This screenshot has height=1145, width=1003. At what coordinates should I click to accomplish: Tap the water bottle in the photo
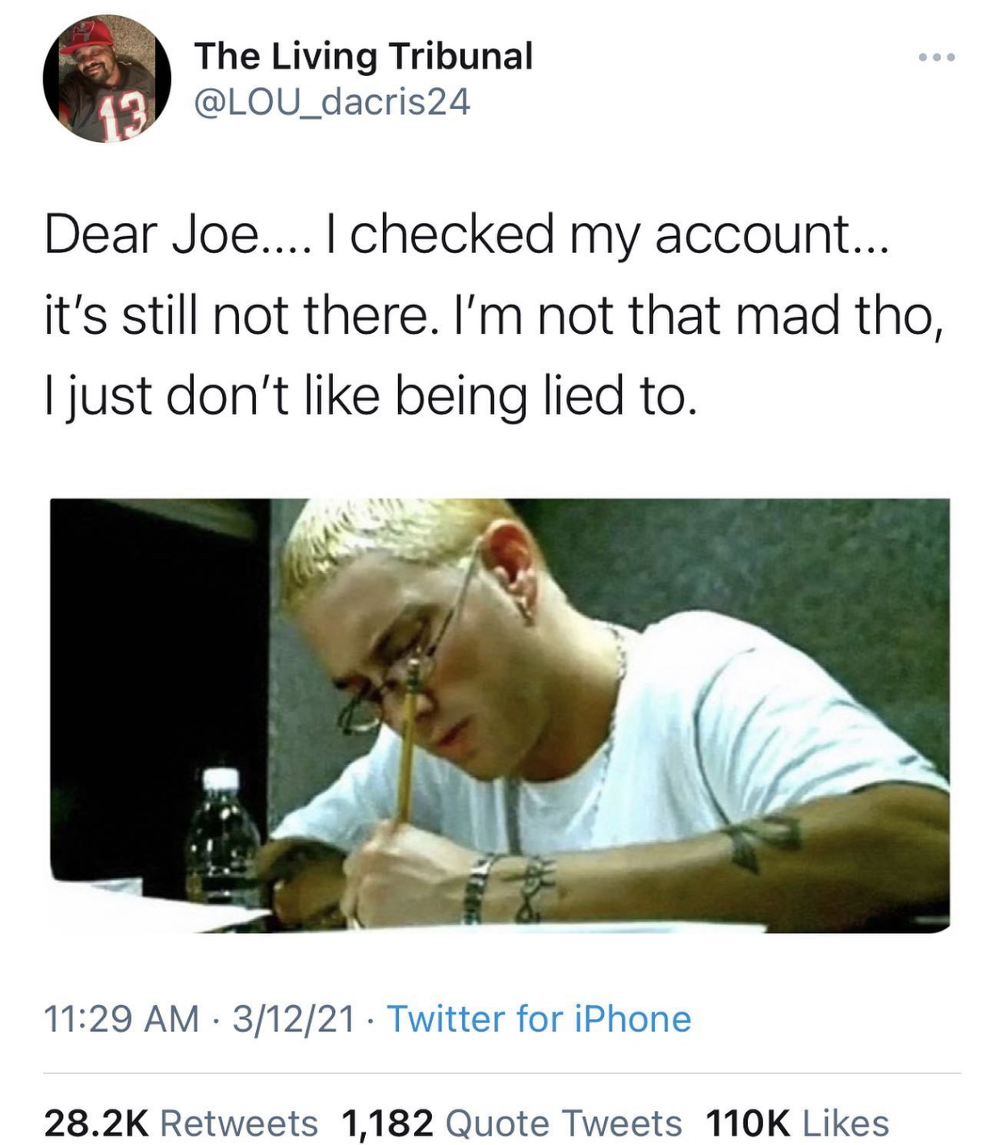tap(222, 836)
